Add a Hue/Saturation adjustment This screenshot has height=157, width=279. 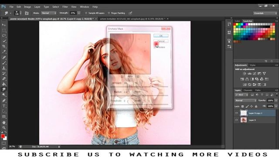click(242, 79)
